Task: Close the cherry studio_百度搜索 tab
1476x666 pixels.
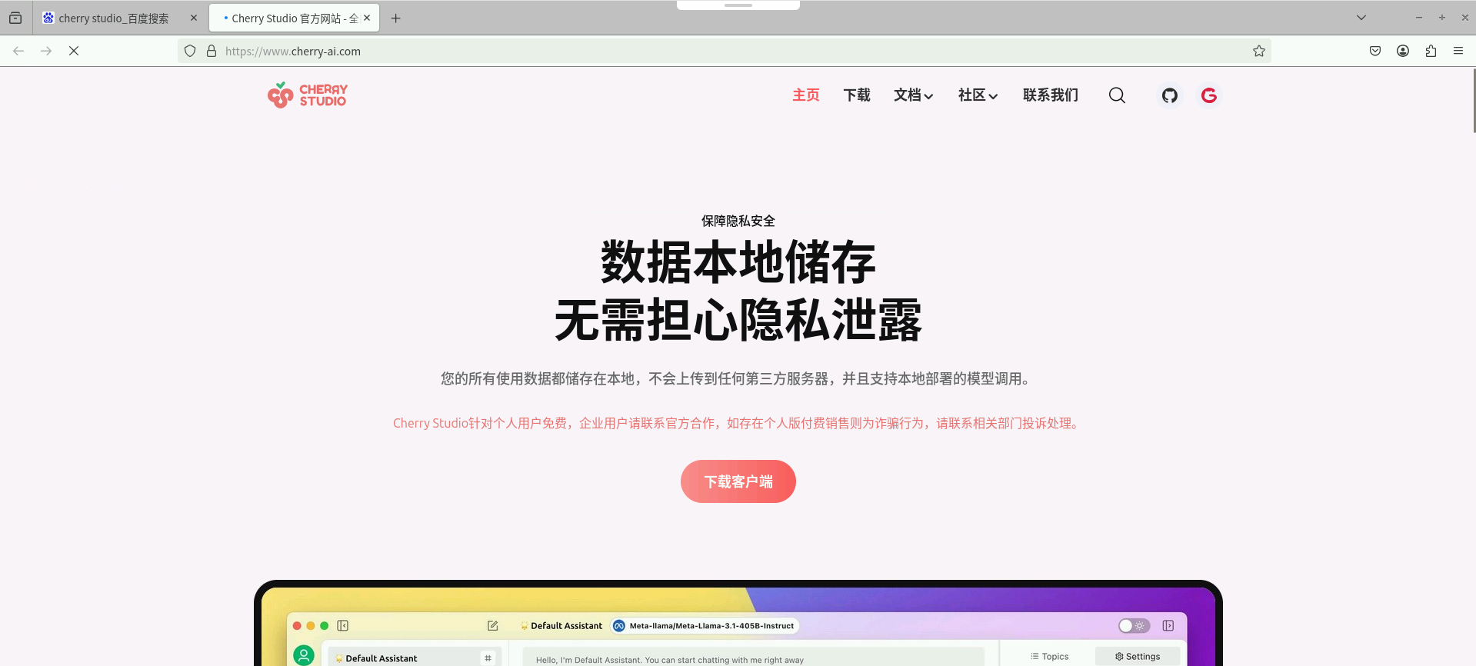Action: 194,18
